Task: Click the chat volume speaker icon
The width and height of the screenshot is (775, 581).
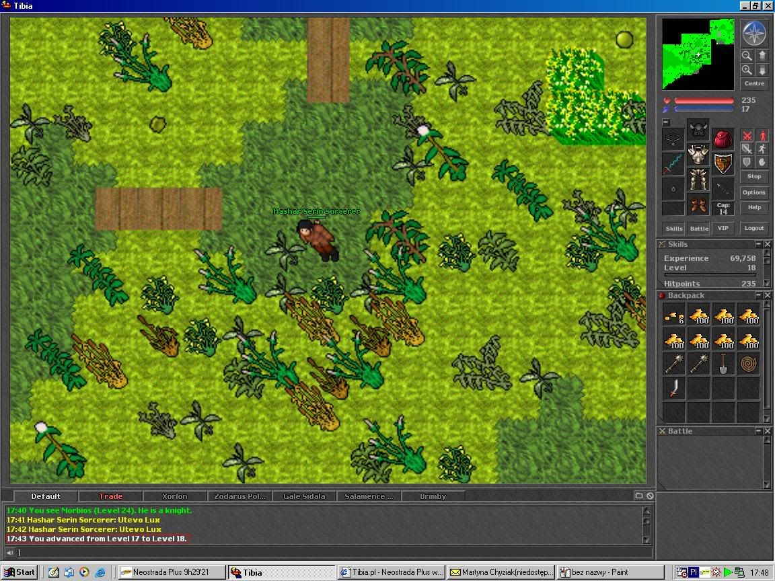Action: (x=9, y=552)
